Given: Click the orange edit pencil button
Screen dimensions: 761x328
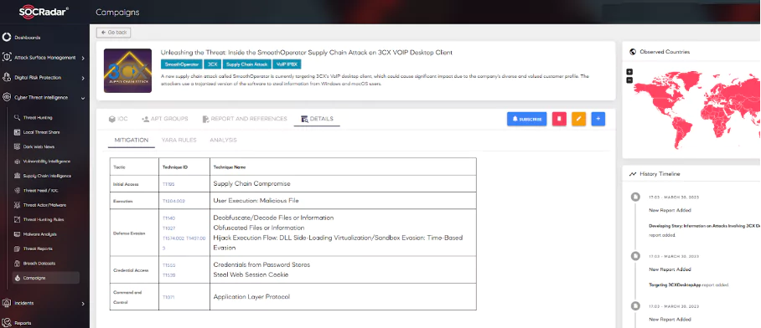Looking at the screenshot, I should point(578,119).
